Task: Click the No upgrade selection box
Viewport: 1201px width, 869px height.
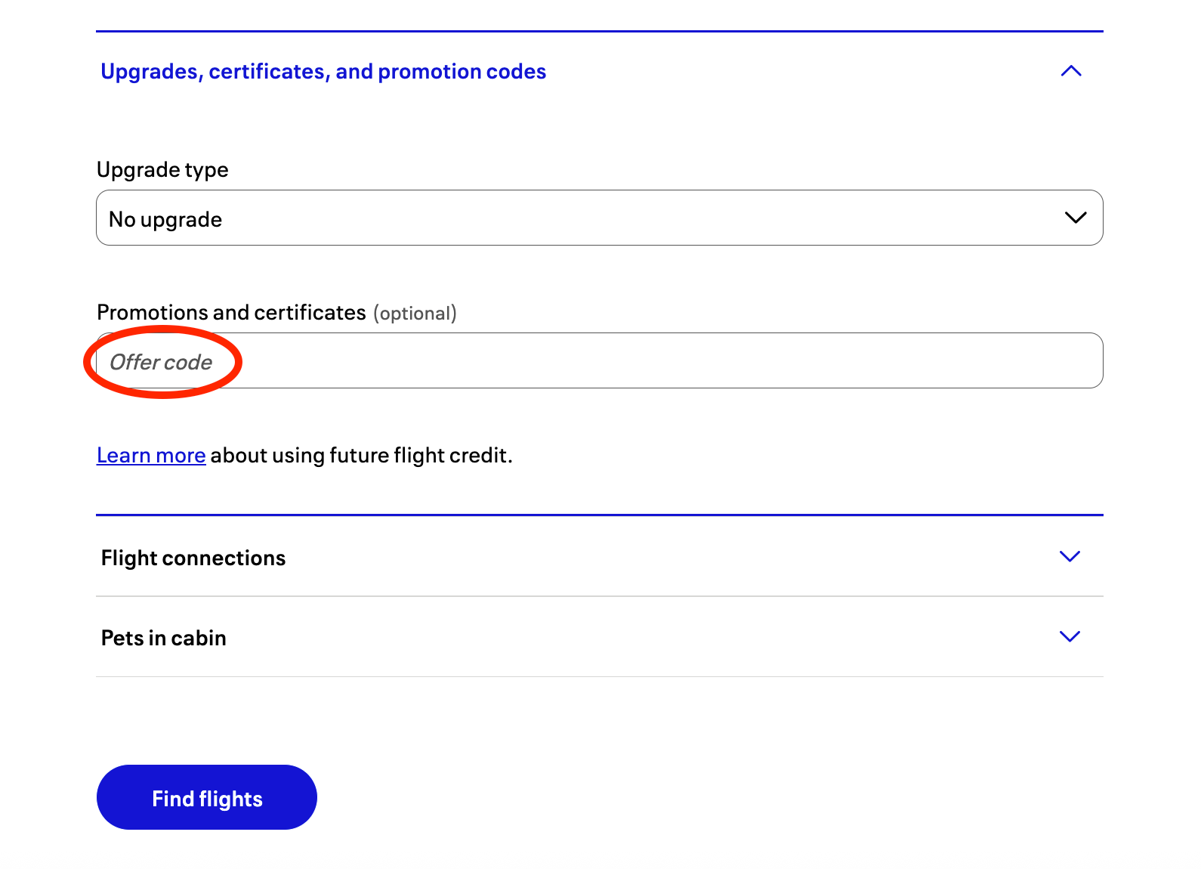Action: [599, 218]
